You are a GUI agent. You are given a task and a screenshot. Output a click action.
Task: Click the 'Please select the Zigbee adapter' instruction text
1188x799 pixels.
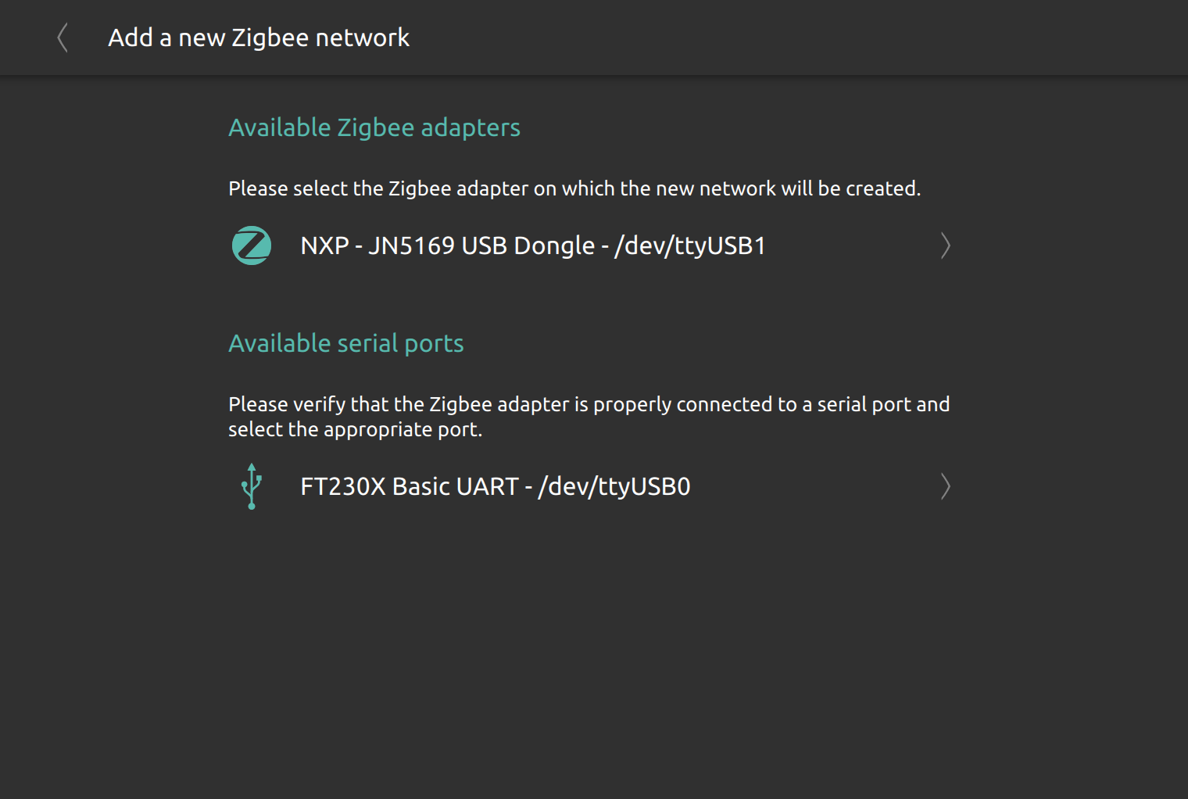pos(574,188)
